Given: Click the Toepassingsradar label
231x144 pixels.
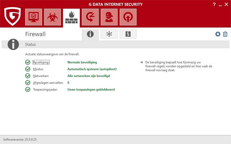Looking at the screenshot, I should 45,90.
